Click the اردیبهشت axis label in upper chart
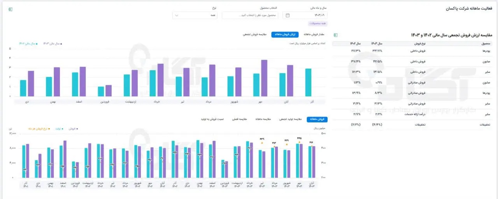Screen dimensions: 498x199 point(131,101)
